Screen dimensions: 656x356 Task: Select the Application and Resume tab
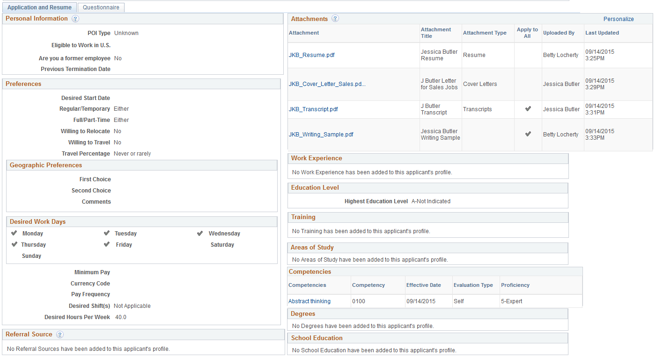pos(39,7)
